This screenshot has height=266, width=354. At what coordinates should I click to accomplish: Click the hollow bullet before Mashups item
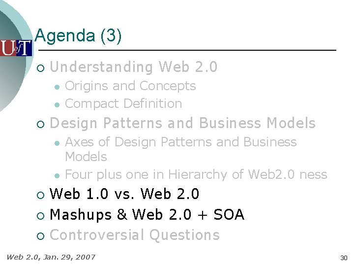click(40, 216)
